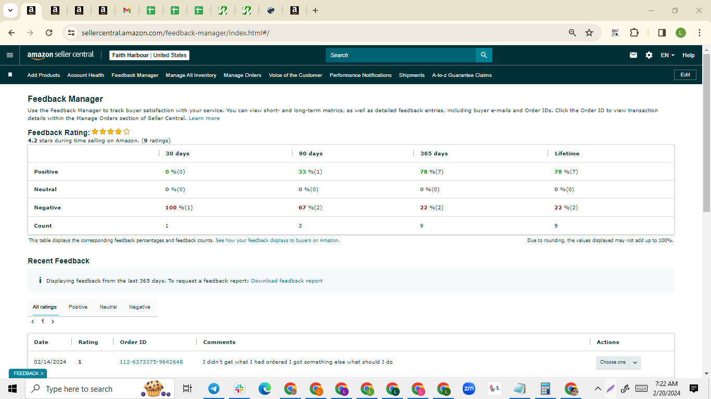The height and width of the screenshot is (399, 711).
Task: Click the Learn more link
Action: (204, 118)
